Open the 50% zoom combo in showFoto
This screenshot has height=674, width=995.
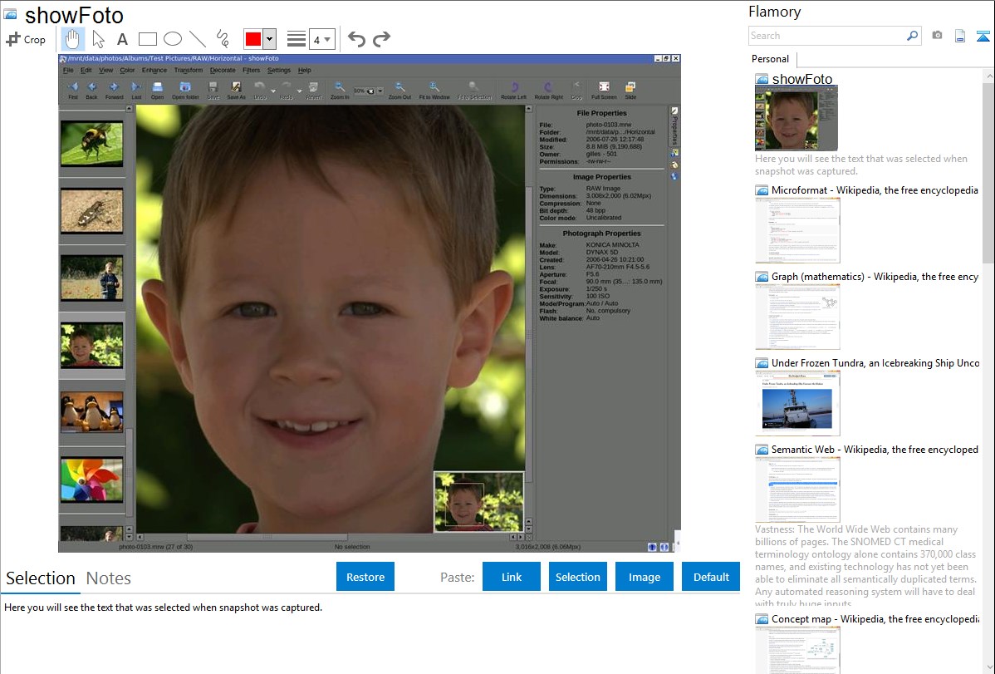click(368, 91)
